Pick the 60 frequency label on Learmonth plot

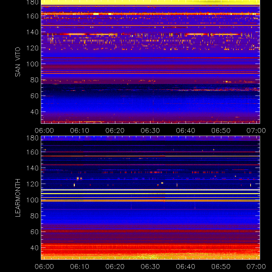pos(34,232)
